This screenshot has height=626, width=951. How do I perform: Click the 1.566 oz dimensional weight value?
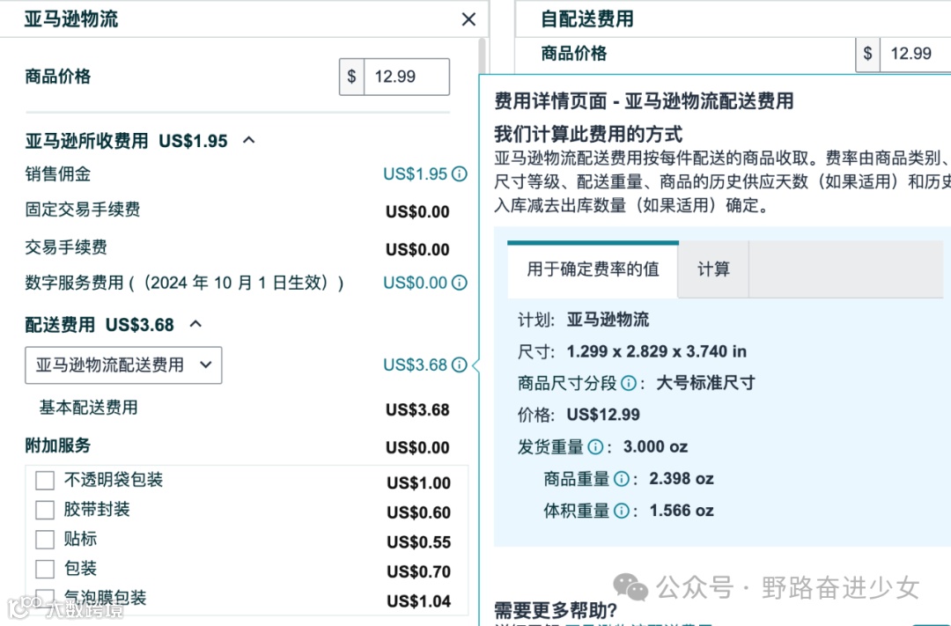[x=681, y=511]
